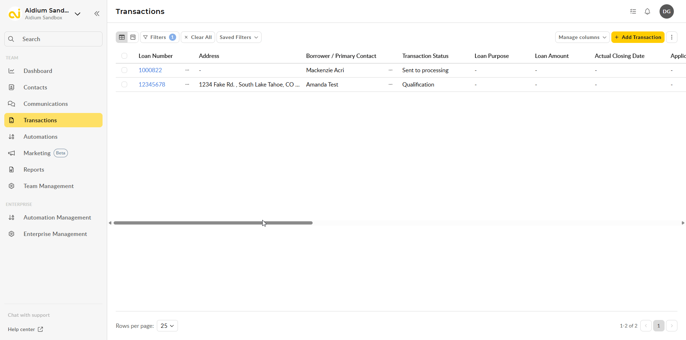Open loan number 1000822 link
Image resolution: width=686 pixels, height=340 pixels.
tap(150, 70)
